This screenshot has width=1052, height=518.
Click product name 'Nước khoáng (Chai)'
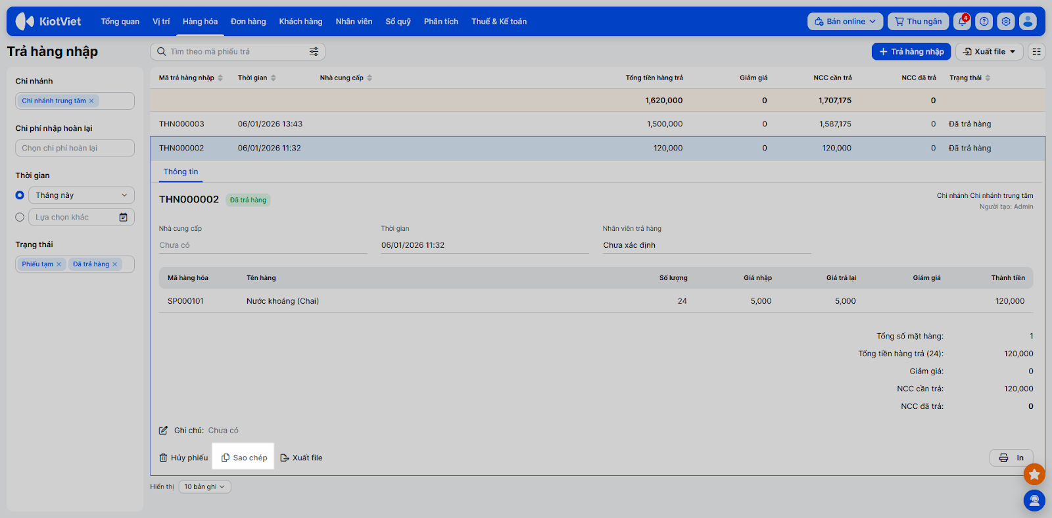click(283, 301)
